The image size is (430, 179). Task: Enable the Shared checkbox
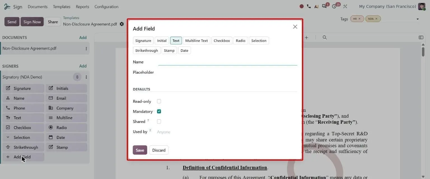pyautogui.click(x=159, y=122)
